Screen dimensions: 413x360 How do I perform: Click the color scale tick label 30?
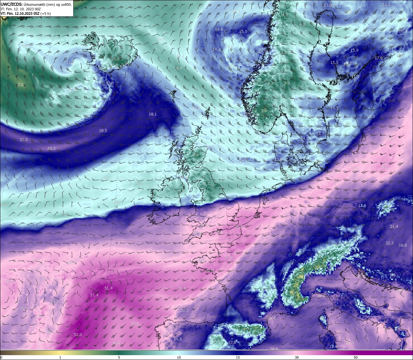point(297,357)
